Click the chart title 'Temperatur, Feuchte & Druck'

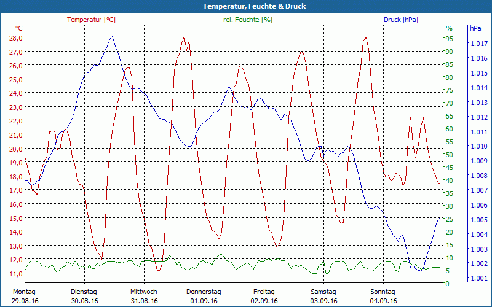(x=246, y=6)
